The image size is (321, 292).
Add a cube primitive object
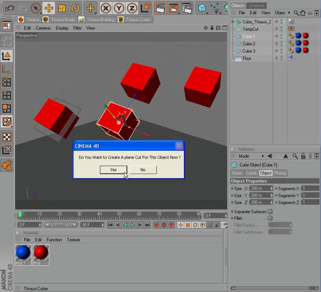(x=202, y=8)
